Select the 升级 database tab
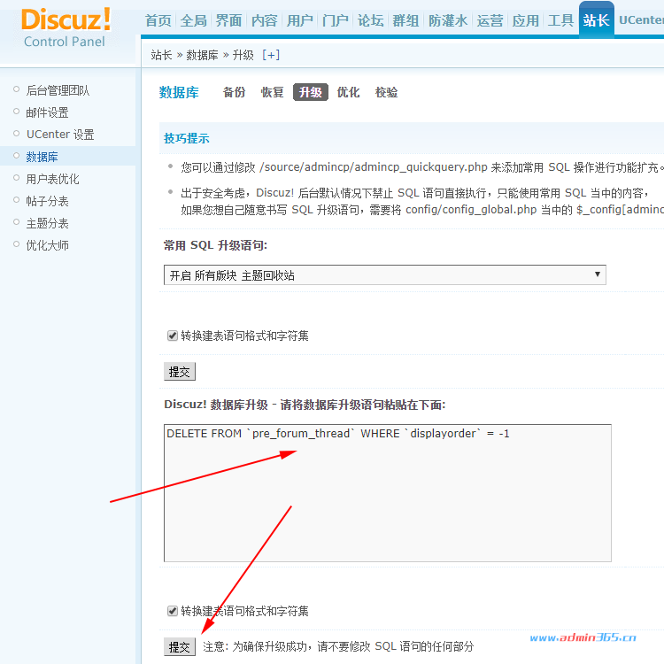The height and width of the screenshot is (664, 664). pos(311,92)
